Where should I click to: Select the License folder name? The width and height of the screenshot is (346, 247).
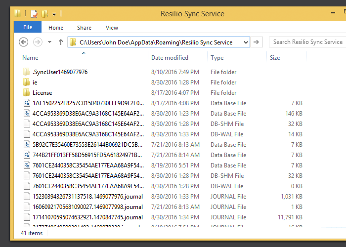(42, 93)
